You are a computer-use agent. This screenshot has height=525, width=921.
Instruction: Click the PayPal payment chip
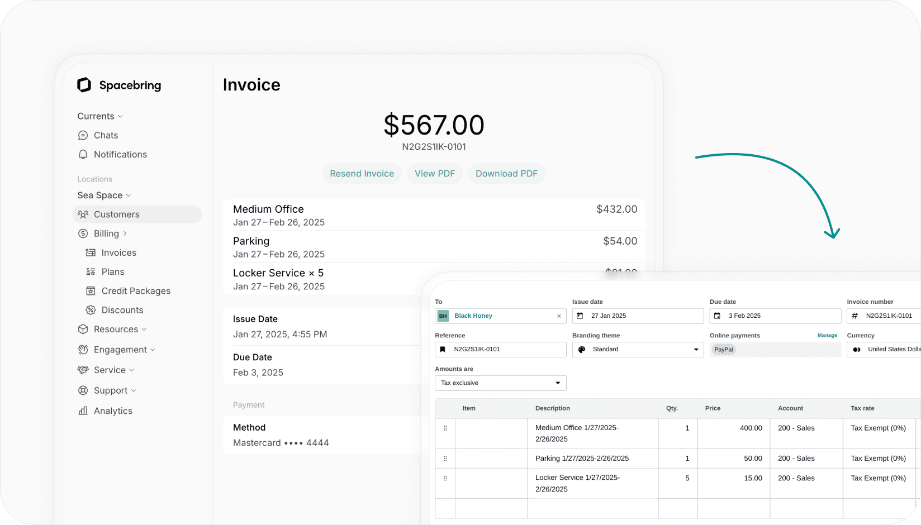click(723, 350)
